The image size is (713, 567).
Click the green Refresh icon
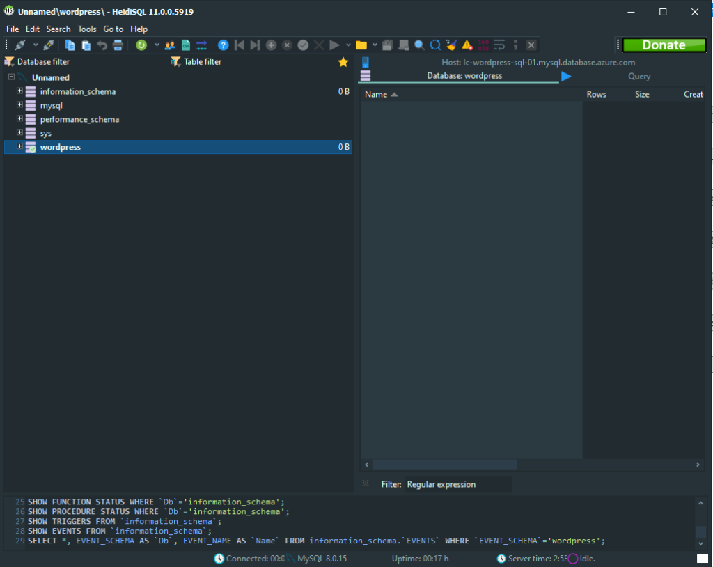[x=141, y=45]
